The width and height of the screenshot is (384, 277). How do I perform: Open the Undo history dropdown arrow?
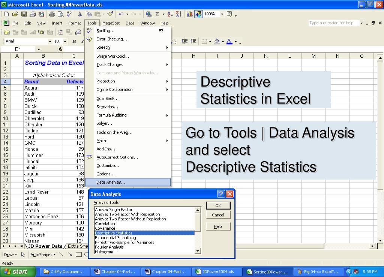pyautogui.click(x=127, y=14)
